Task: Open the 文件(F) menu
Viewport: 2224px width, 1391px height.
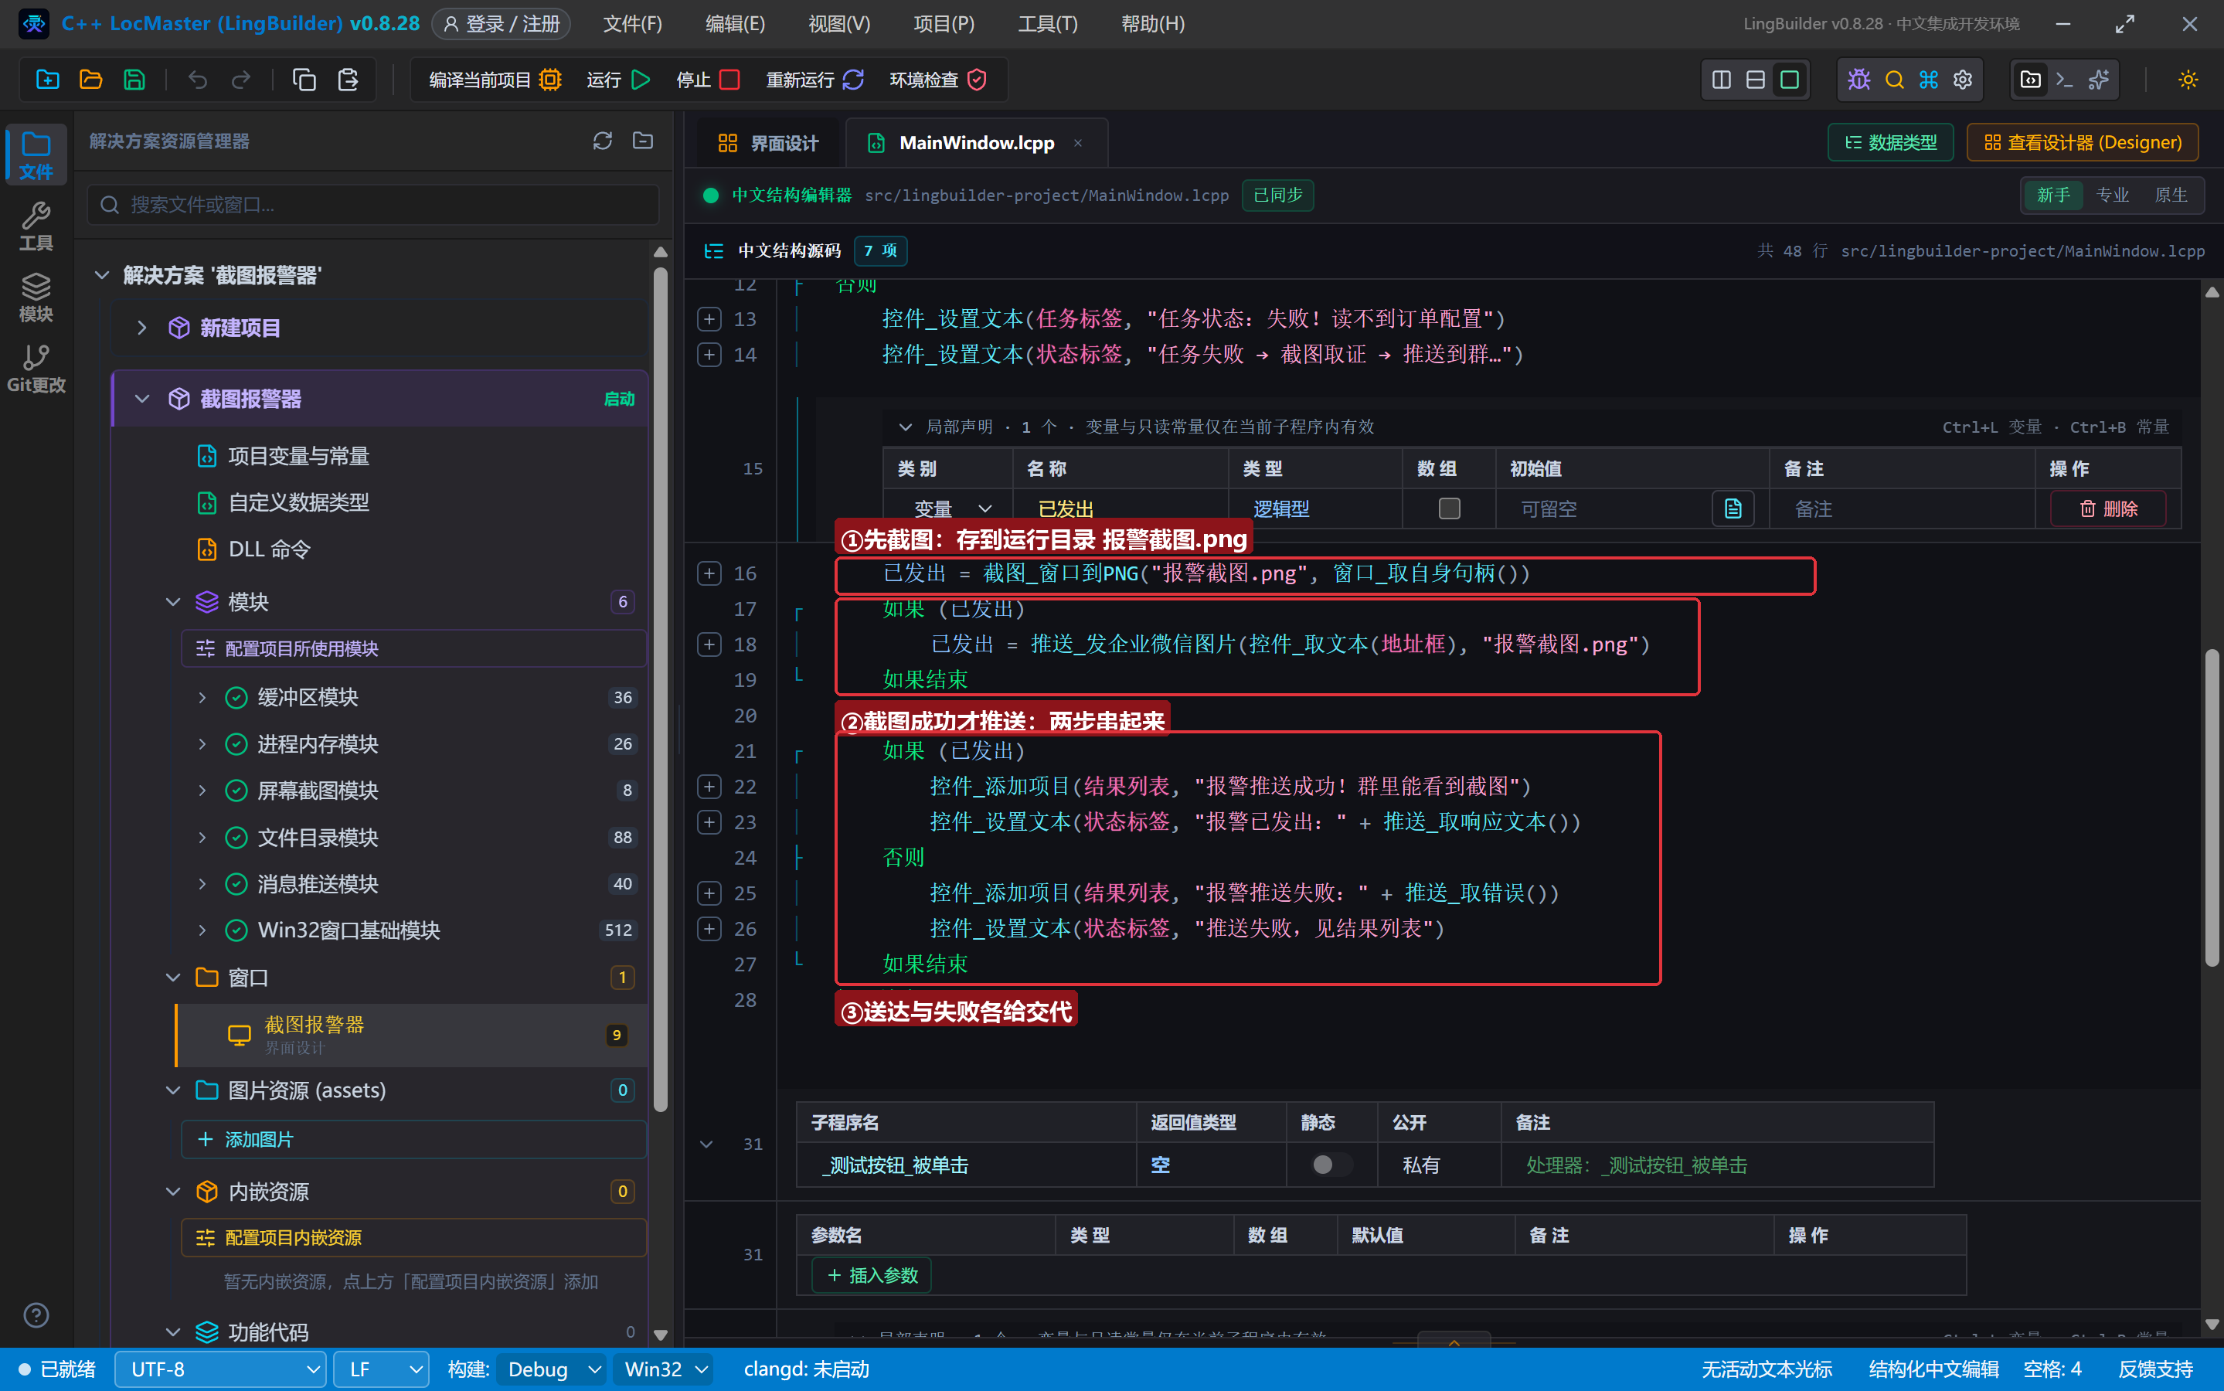Action: (633, 24)
